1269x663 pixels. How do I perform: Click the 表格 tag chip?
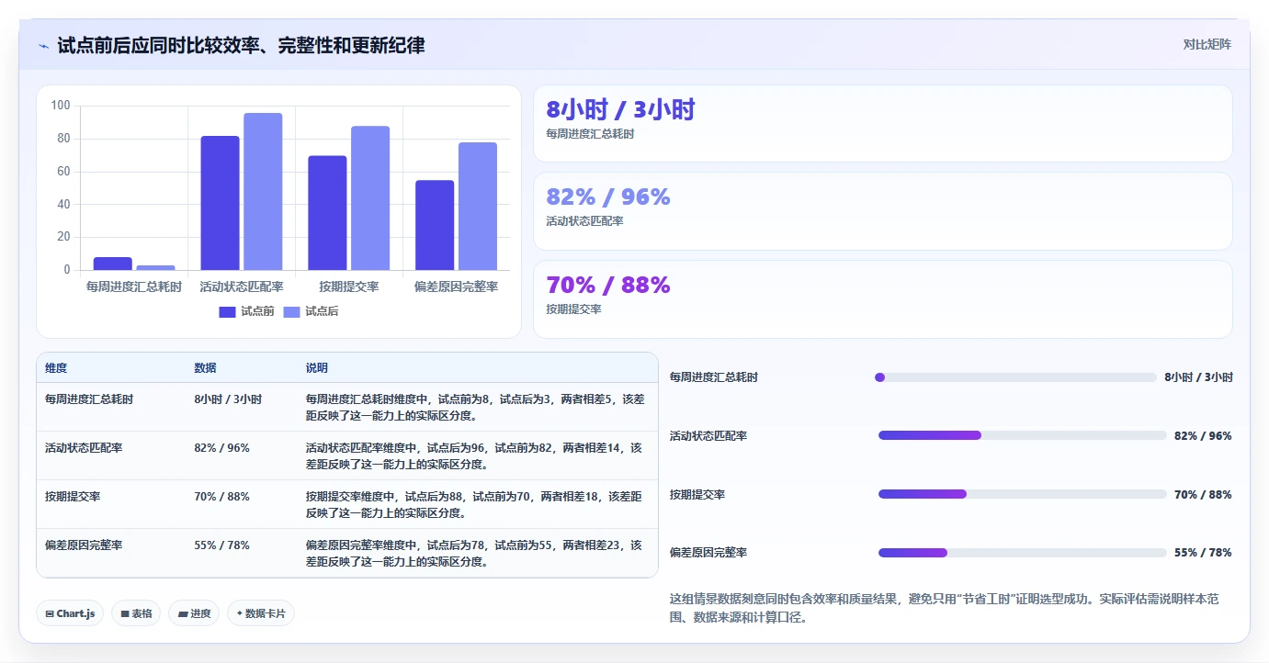click(136, 613)
